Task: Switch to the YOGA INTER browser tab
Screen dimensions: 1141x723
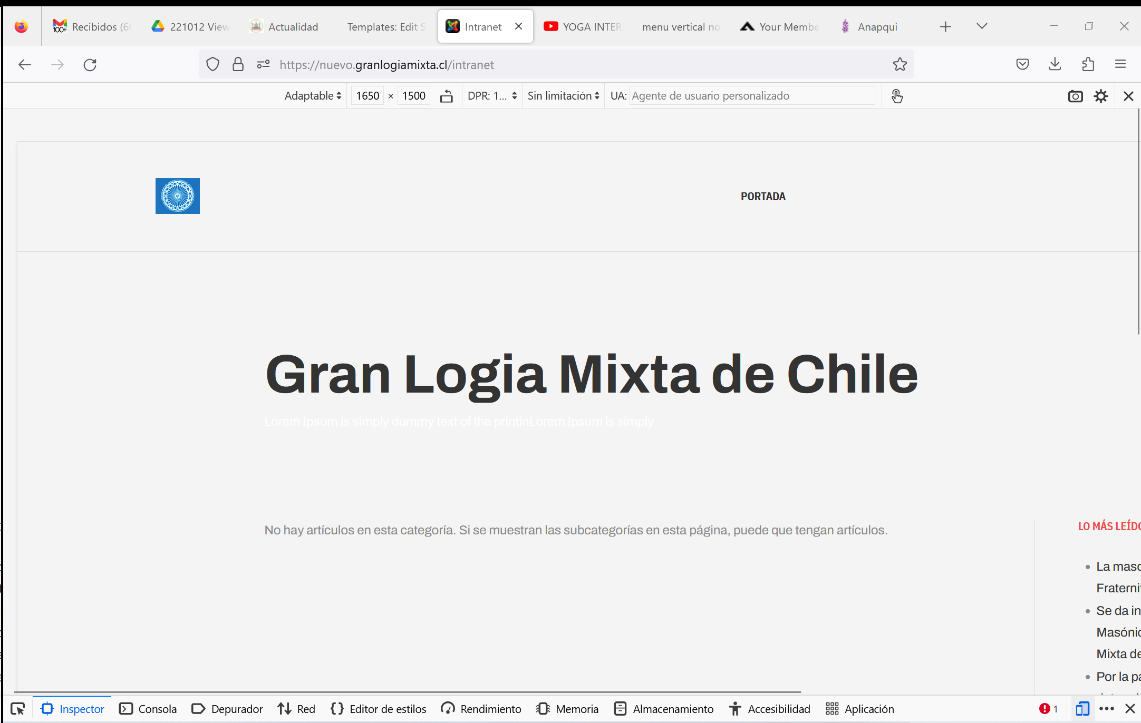Action: coord(583,26)
